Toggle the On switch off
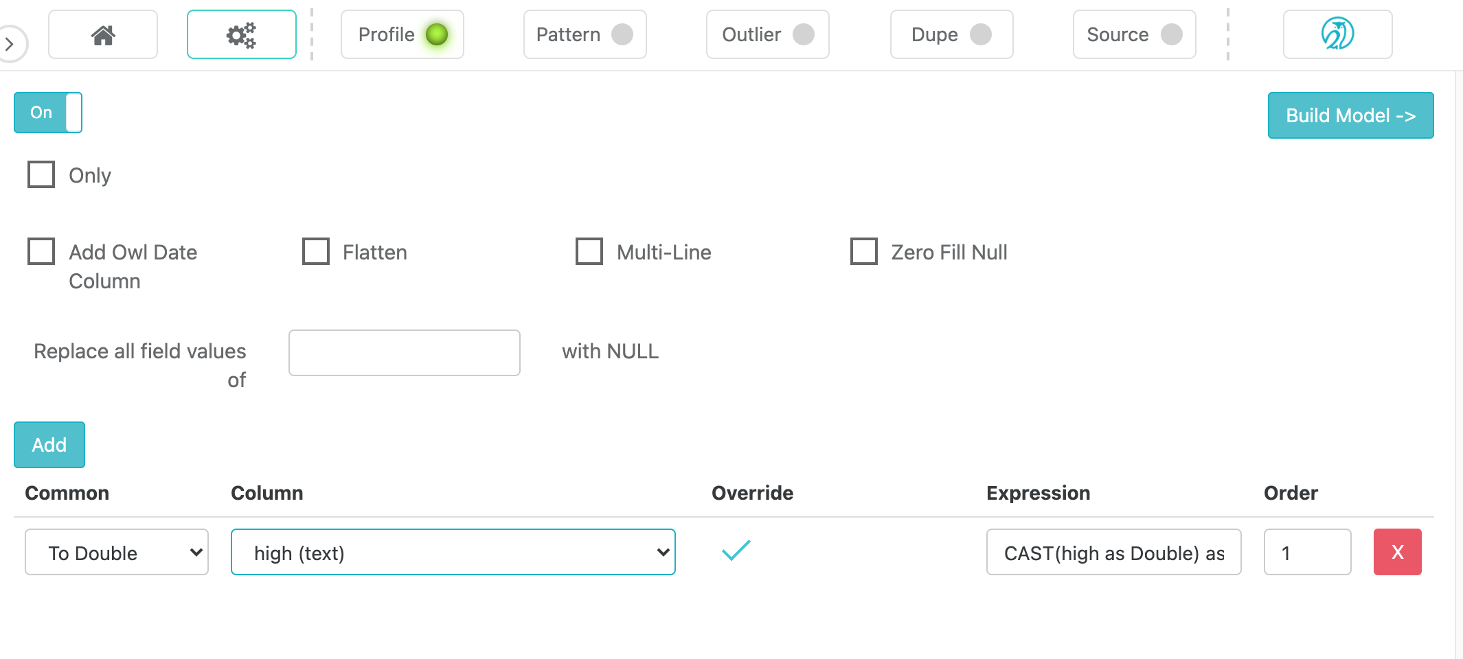1463x659 pixels. (x=48, y=113)
